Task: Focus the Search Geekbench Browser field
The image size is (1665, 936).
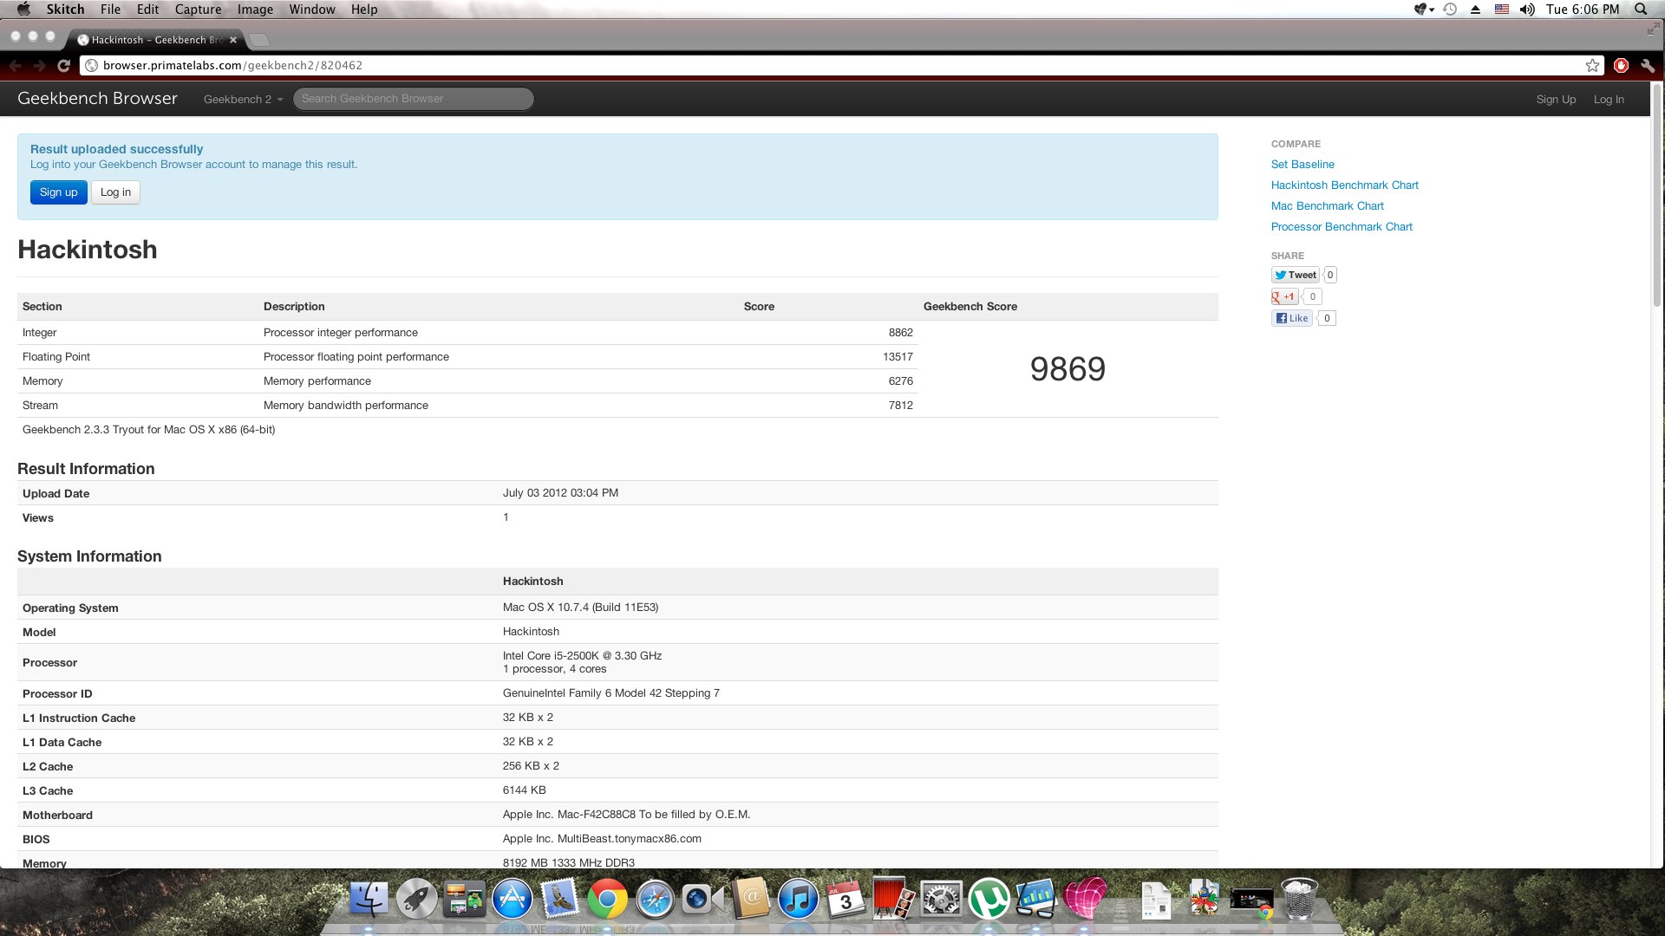Action: pyautogui.click(x=414, y=99)
